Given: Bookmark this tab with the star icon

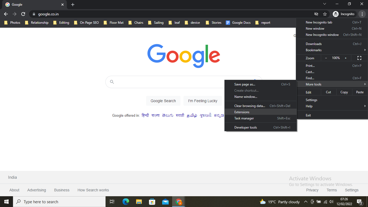Looking at the screenshot, I should click(325, 14).
